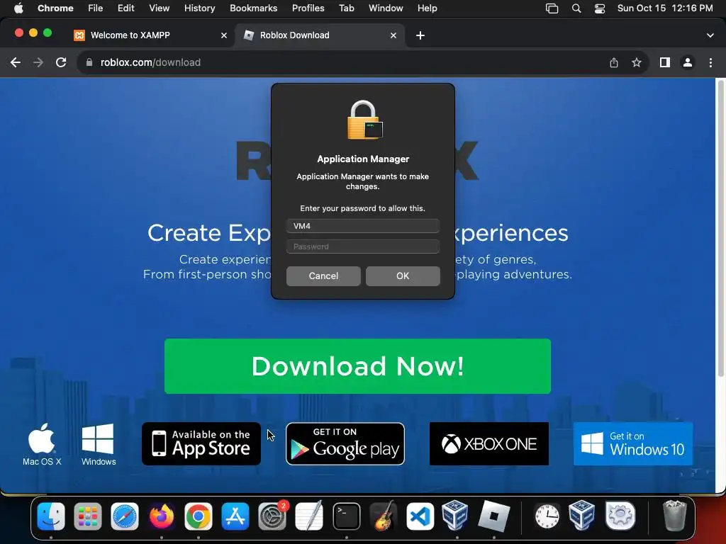Click the screen mirroring menu bar icon

point(552,8)
